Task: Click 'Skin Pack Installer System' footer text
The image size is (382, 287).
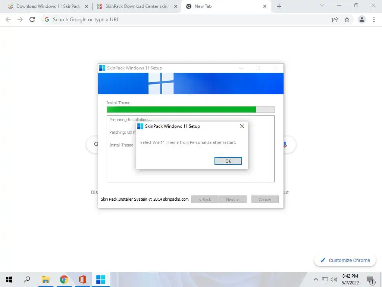Action: [x=145, y=199]
